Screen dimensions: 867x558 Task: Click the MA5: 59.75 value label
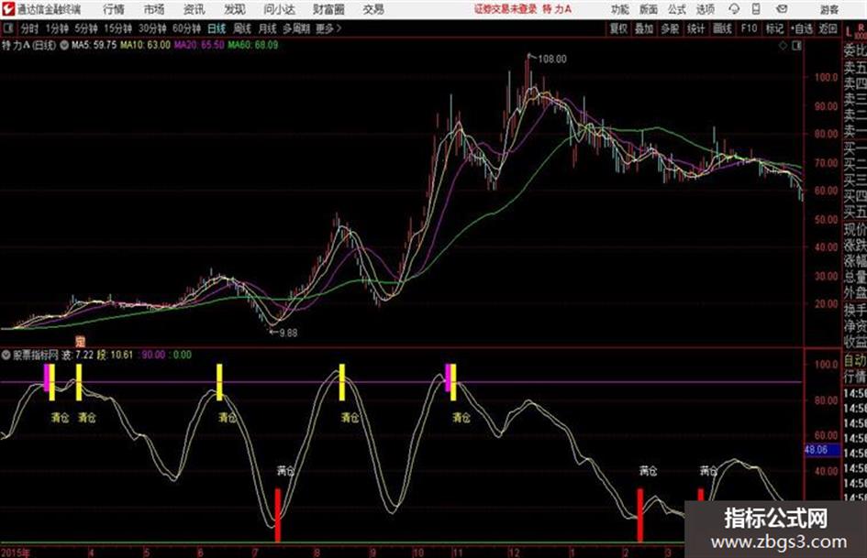click(x=94, y=45)
